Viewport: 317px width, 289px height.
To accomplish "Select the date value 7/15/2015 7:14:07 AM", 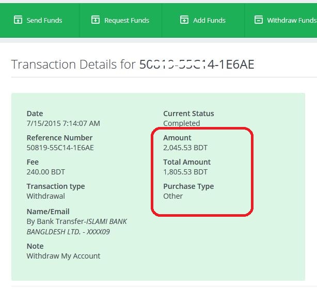I will (63, 123).
